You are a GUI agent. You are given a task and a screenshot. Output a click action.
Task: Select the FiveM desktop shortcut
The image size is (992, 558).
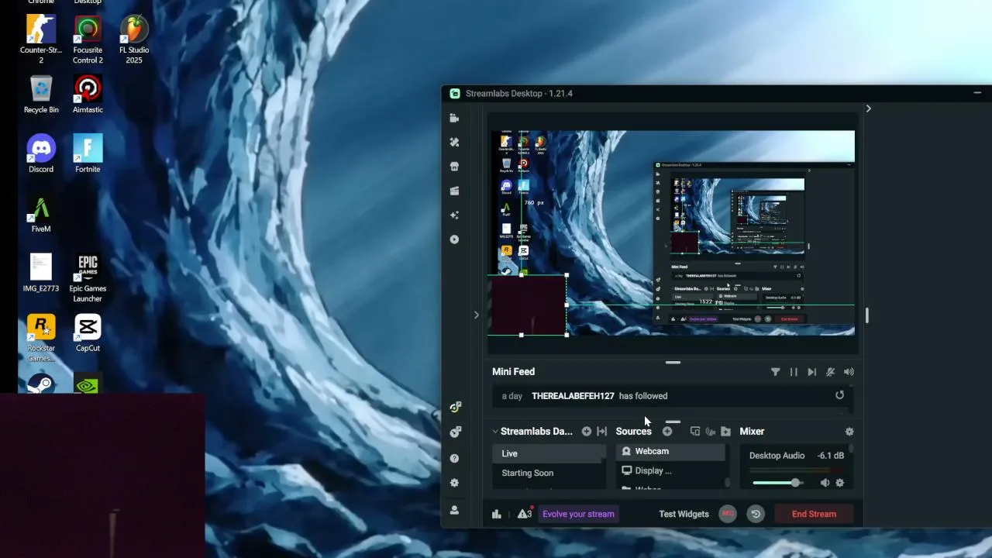(41, 215)
